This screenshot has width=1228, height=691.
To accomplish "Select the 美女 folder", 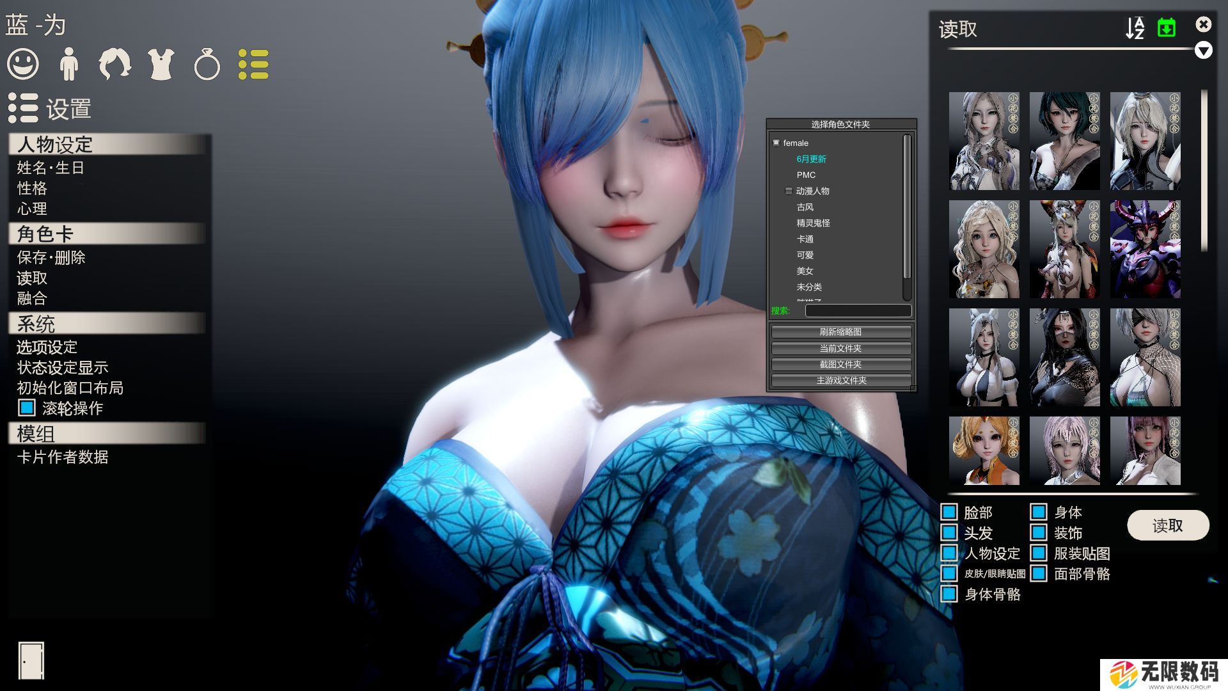I will tap(805, 271).
